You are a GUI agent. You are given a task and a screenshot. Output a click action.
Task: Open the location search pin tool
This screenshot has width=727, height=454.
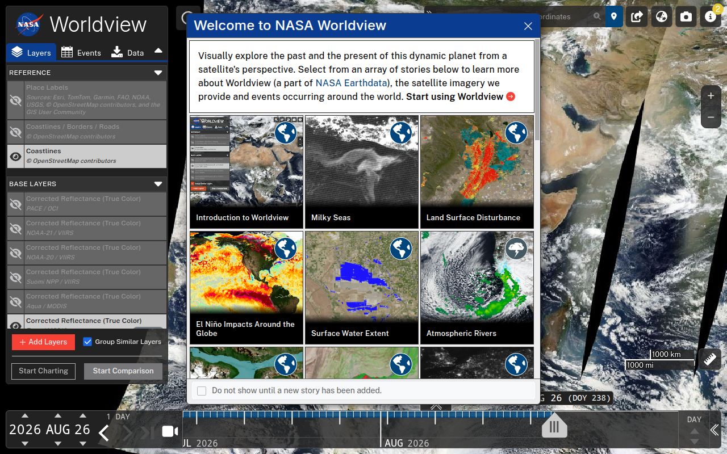pyautogui.click(x=614, y=16)
